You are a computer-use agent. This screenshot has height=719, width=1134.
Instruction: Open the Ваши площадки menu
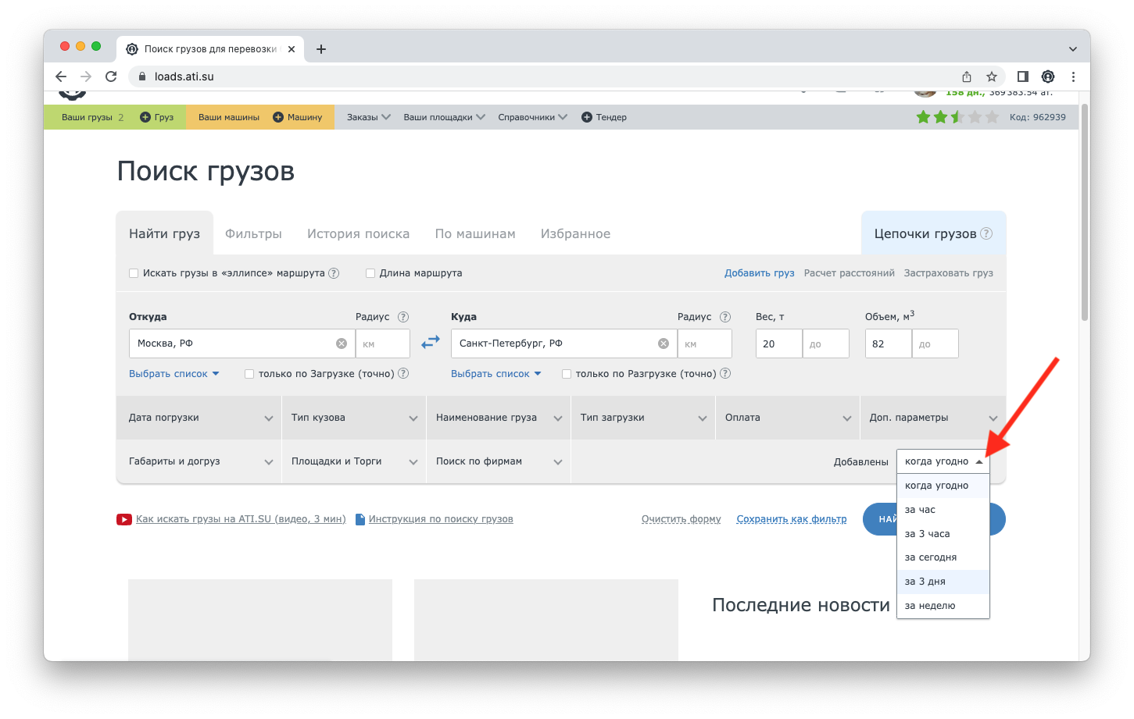[x=444, y=117]
